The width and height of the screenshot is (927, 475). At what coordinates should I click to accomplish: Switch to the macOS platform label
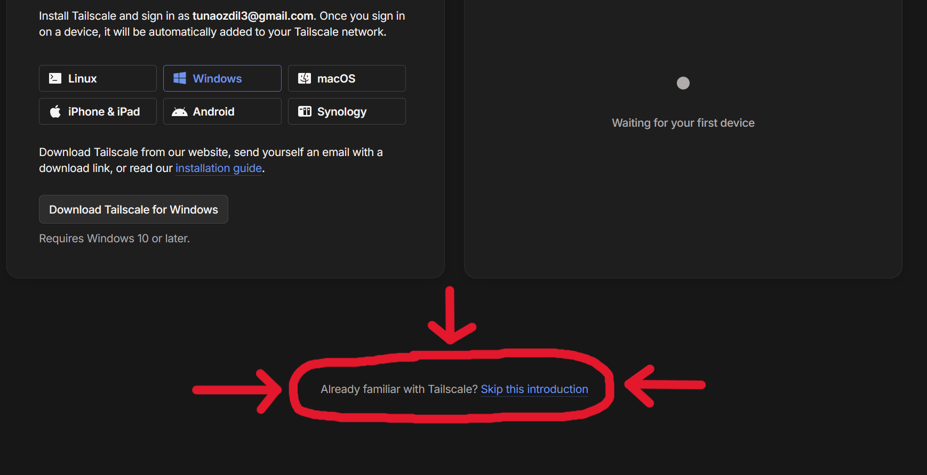click(x=336, y=79)
